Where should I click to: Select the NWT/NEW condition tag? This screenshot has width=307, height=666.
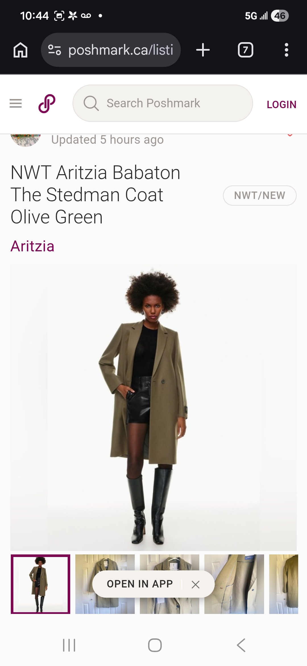pos(260,196)
